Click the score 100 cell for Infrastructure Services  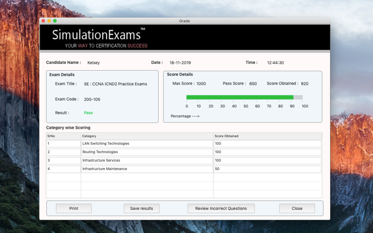267,161
